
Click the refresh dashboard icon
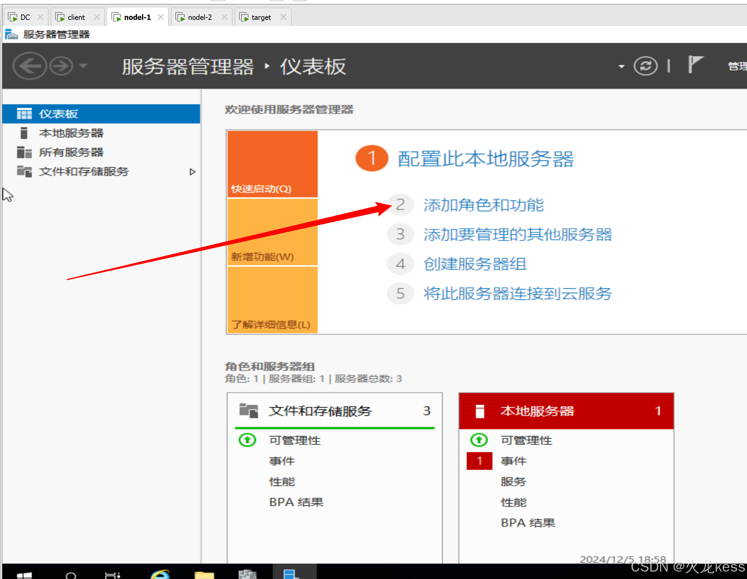[x=645, y=65]
